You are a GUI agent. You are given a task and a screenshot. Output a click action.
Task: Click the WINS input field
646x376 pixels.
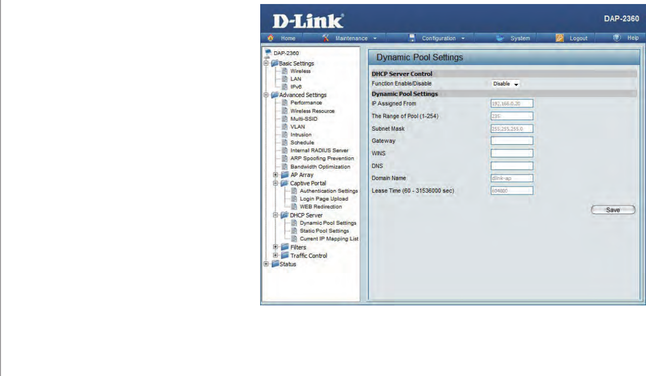click(x=511, y=153)
